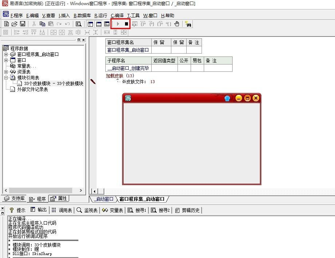Viewport: 335px width, 258px height.
Task: Toggle the combined panel layout icon
Action: pos(107,24)
